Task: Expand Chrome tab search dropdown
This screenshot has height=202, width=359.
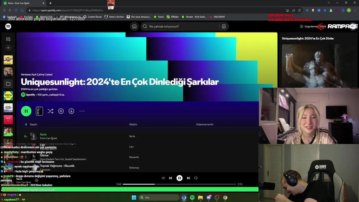Action: point(329,3)
